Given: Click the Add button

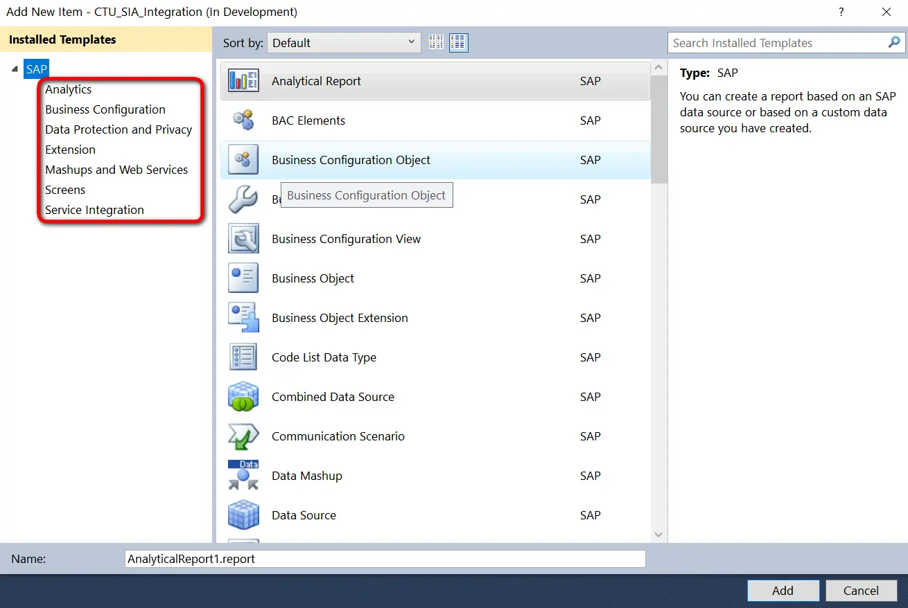Looking at the screenshot, I should [x=783, y=591].
